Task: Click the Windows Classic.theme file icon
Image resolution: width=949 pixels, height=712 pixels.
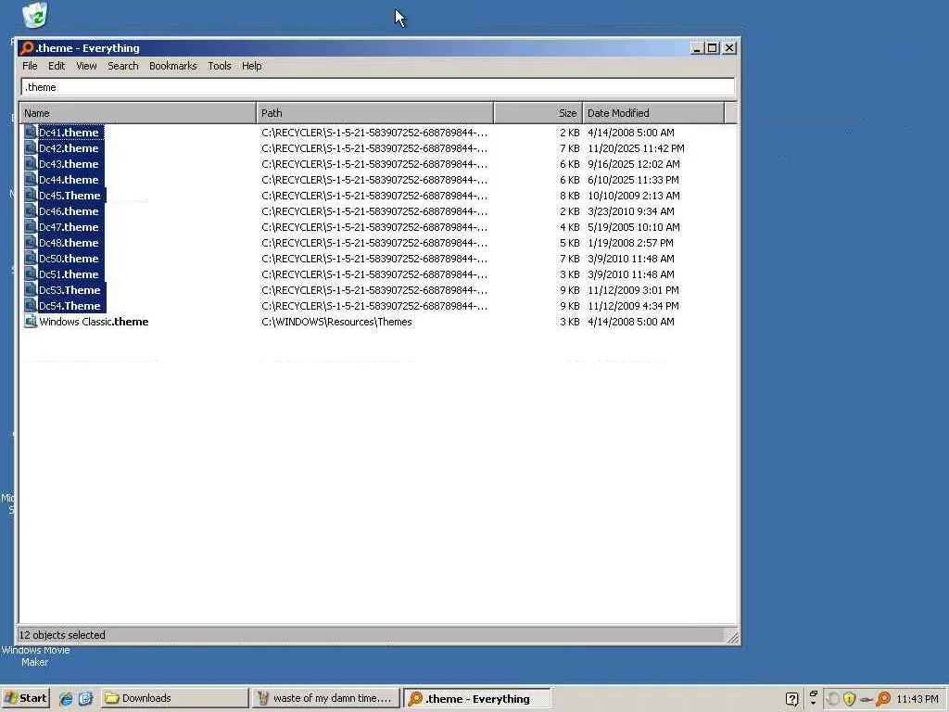Action: (x=31, y=322)
